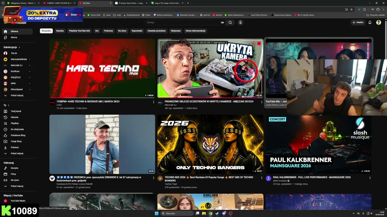This screenshot has height=217, width=387.
Task: Open the YouTube guide hamburger menu
Action: coord(5,23)
